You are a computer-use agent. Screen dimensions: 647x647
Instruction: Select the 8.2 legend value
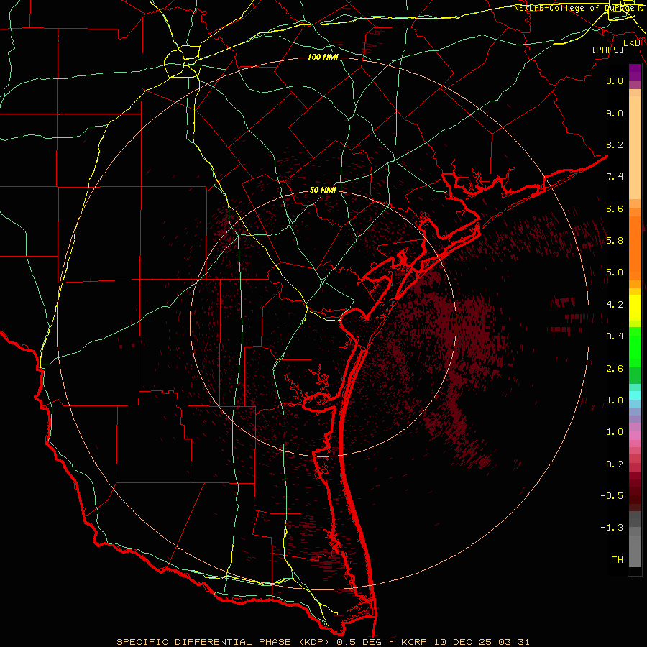[x=615, y=144]
